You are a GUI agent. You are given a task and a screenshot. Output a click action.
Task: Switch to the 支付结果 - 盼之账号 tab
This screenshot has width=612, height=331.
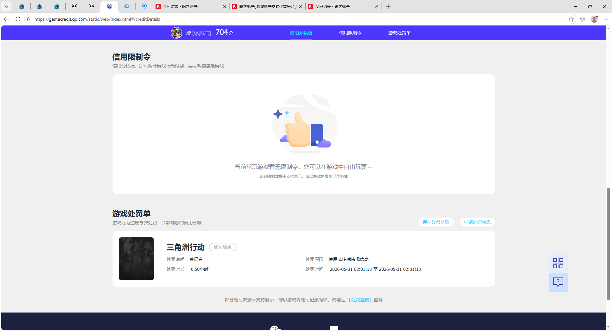[191, 6]
